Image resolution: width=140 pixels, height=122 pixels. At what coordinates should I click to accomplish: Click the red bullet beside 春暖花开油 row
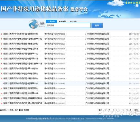click(x=2, y=88)
